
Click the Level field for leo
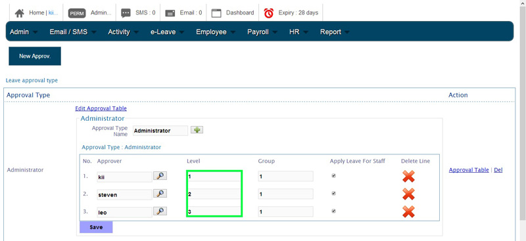click(x=214, y=212)
